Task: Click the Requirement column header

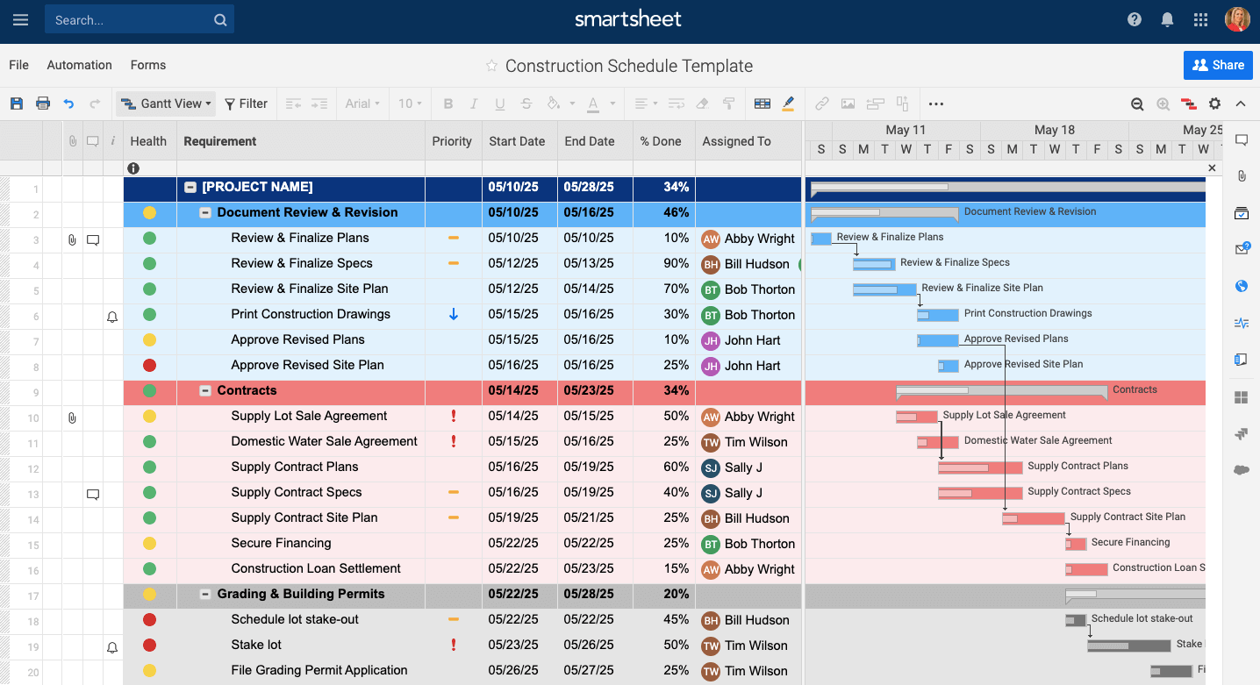Action: point(301,141)
